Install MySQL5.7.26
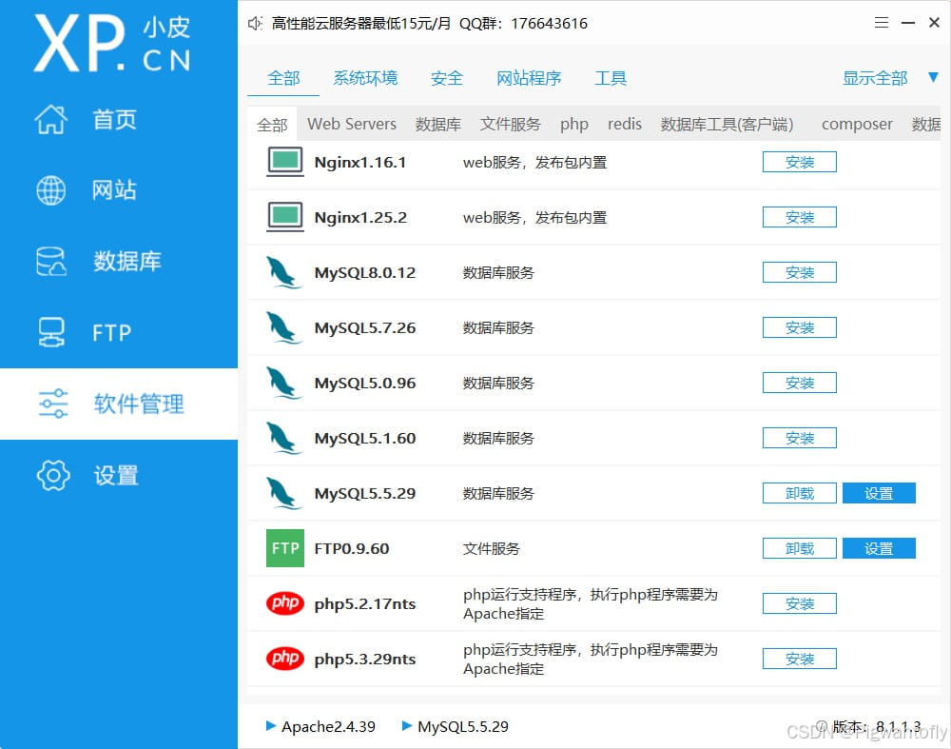 (800, 327)
